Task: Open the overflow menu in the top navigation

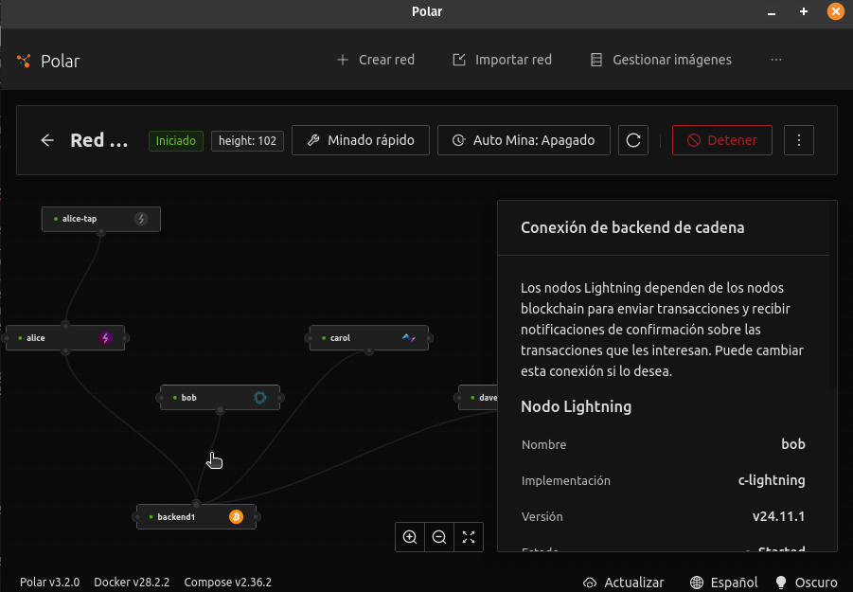Action: click(776, 59)
